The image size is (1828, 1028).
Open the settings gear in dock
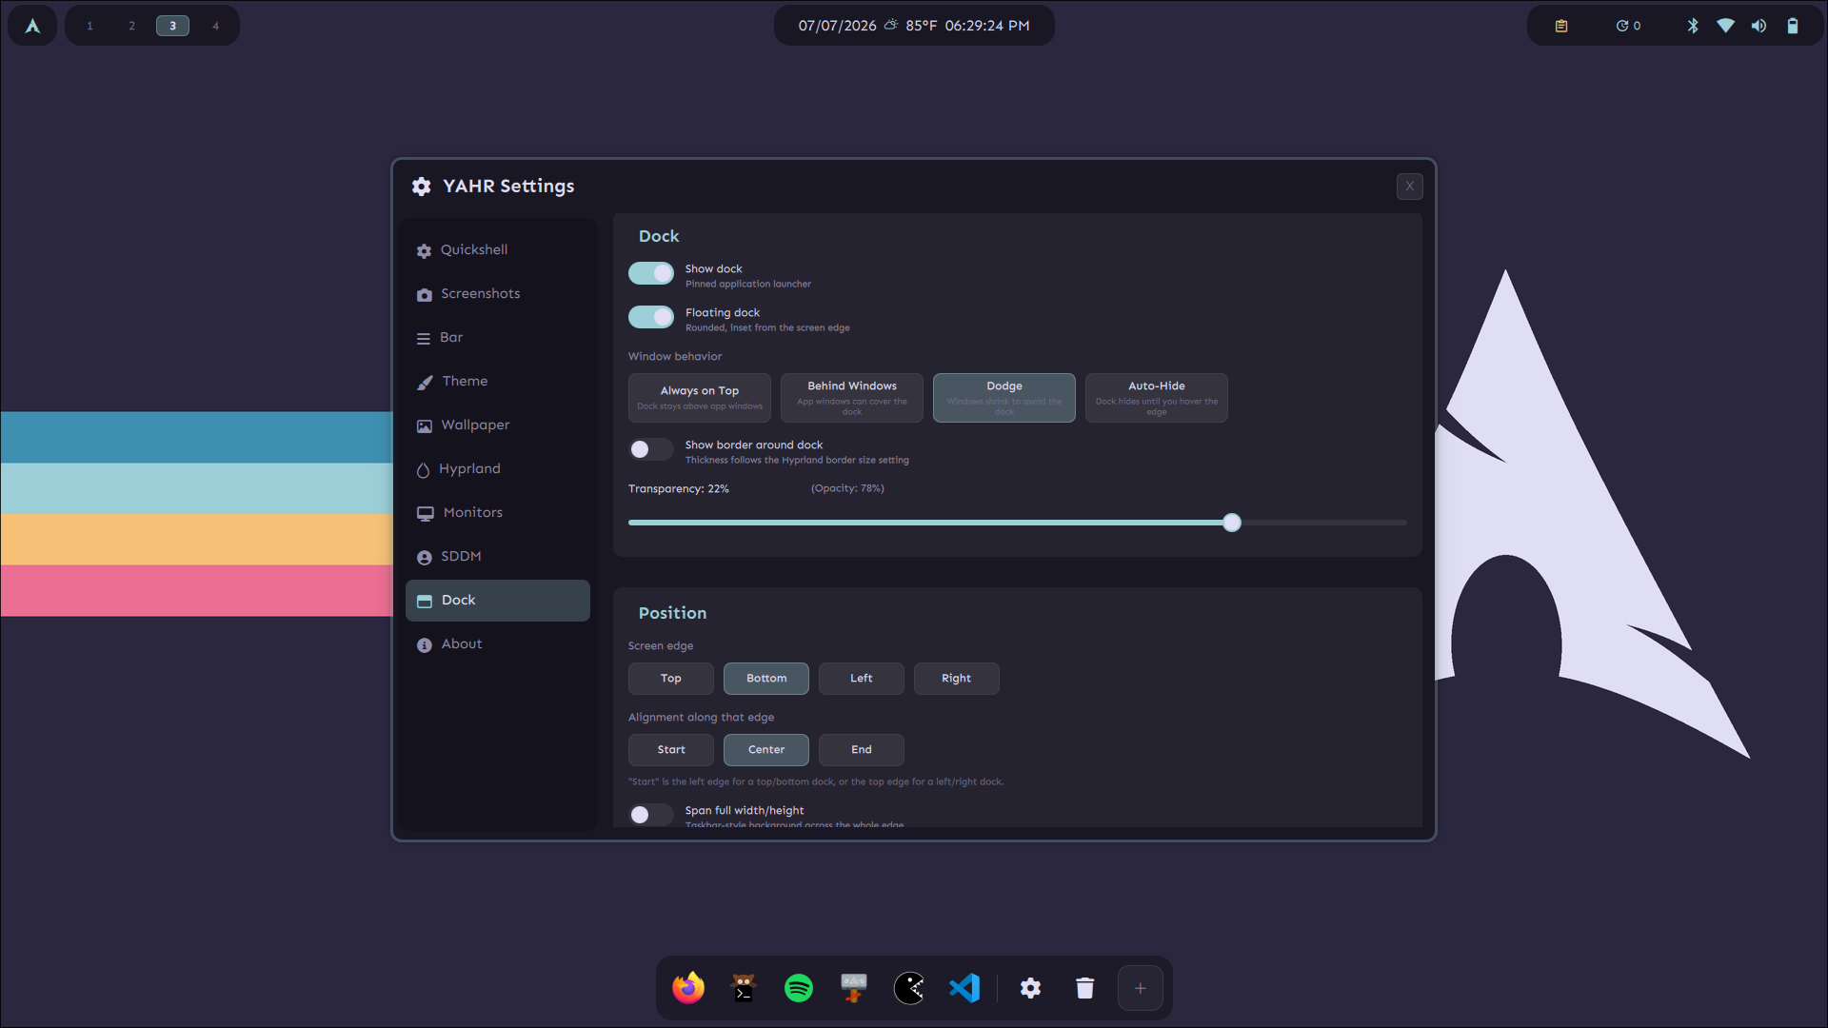(x=1030, y=988)
